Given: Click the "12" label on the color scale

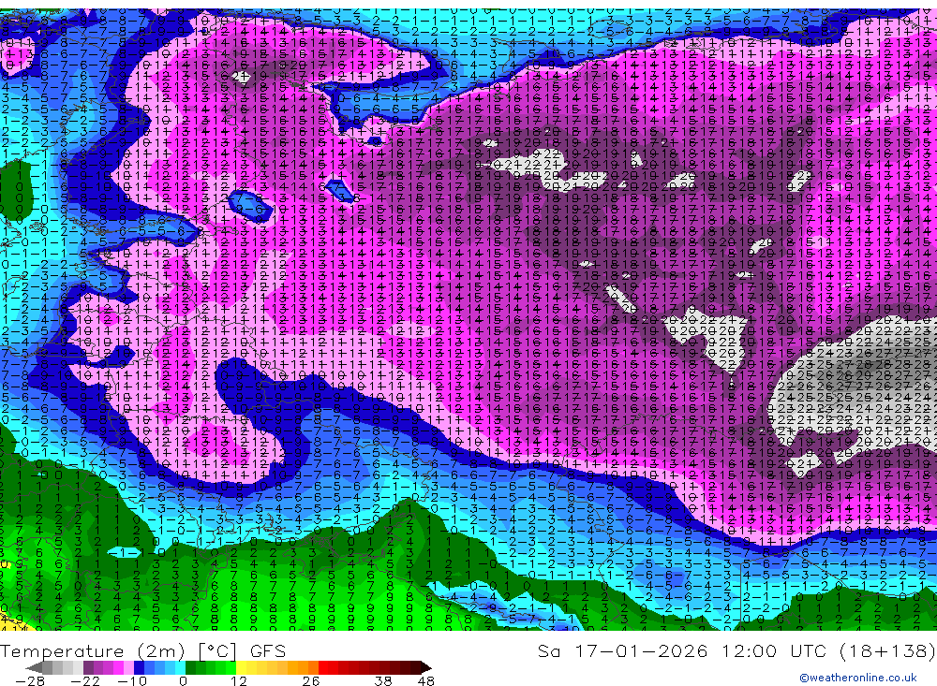Looking at the screenshot, I should pos(239,681).
